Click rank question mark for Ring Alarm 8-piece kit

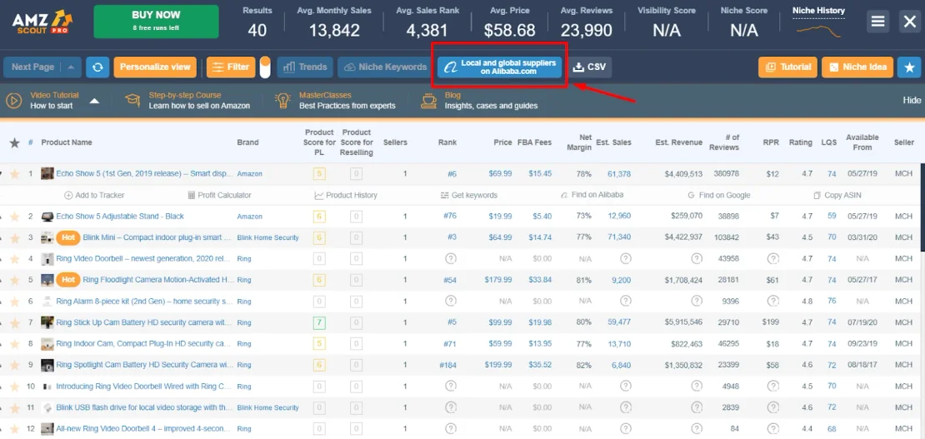pyautogui.click(x=451, y=302)
